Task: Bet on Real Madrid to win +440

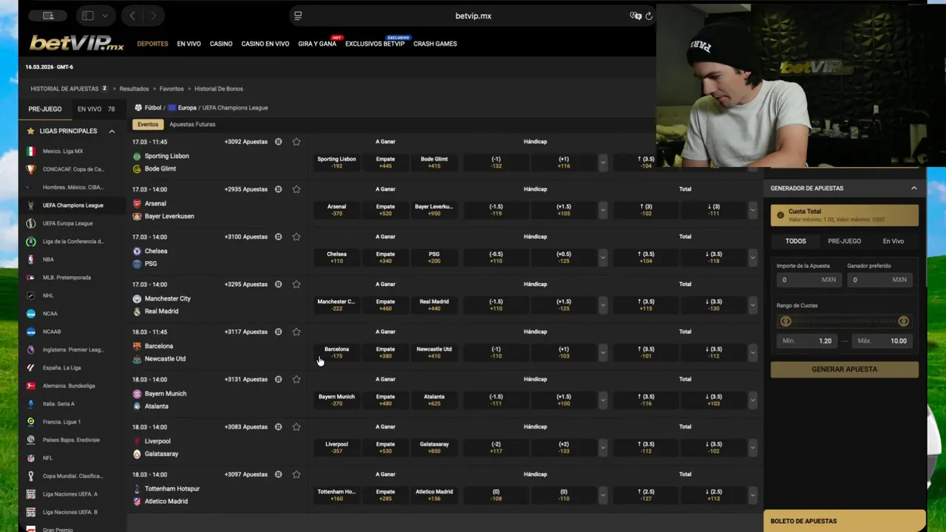Action: pyautogui.click(x=434, y=305)
